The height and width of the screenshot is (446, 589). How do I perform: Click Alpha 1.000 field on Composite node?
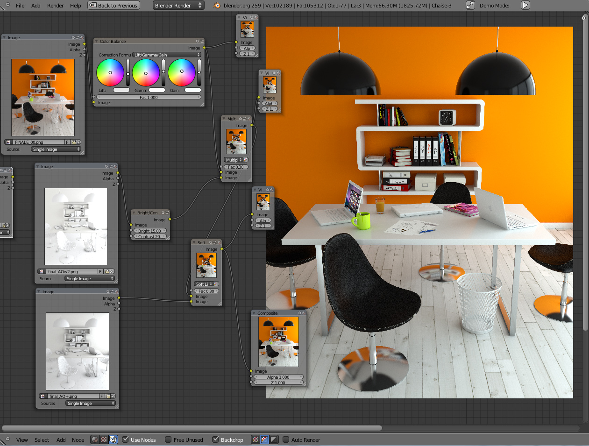coord(278,377)
